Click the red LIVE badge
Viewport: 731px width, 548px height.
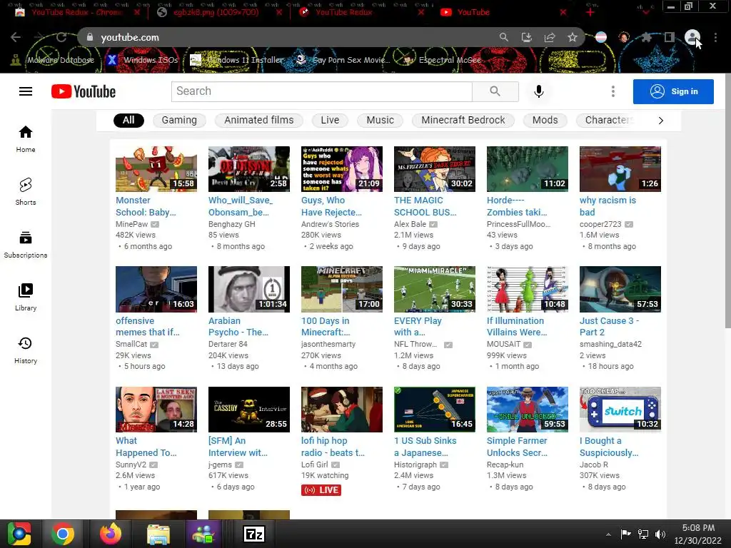pyautogui.click(x=321, y=489)
